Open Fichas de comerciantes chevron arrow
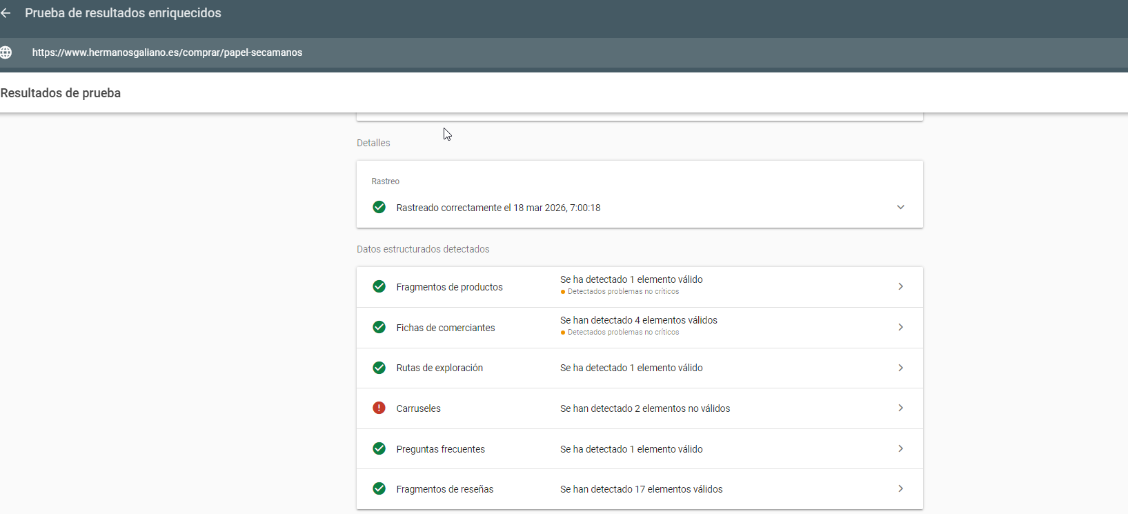The image size is (1128, 514). point(900,327)
